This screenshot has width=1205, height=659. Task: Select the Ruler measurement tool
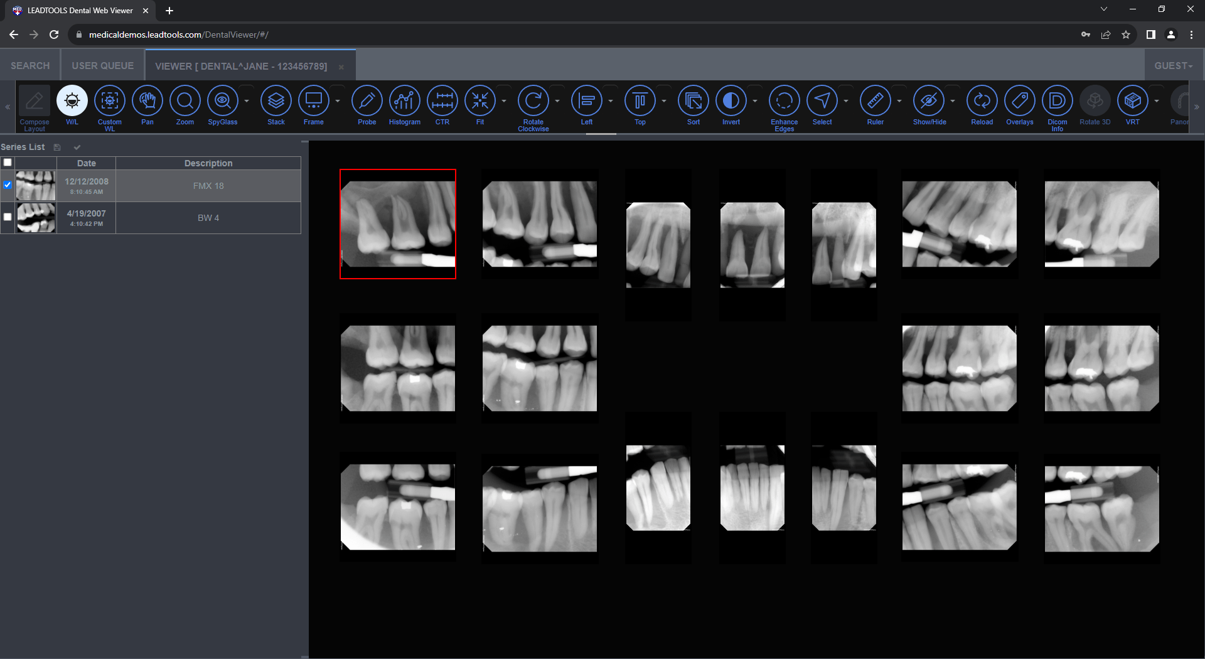(875, 101)
